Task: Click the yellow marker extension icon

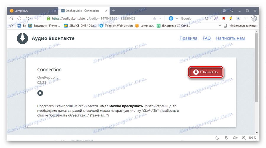Action: pyautogui.click(x=231, y=19)
